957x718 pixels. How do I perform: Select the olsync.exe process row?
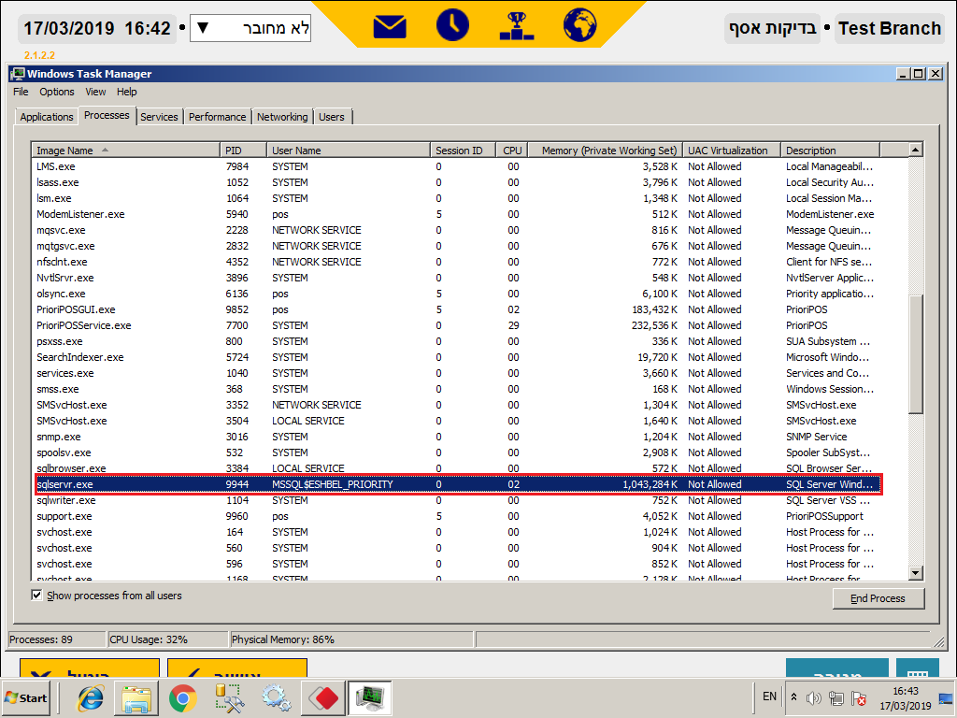coord(456,294)
